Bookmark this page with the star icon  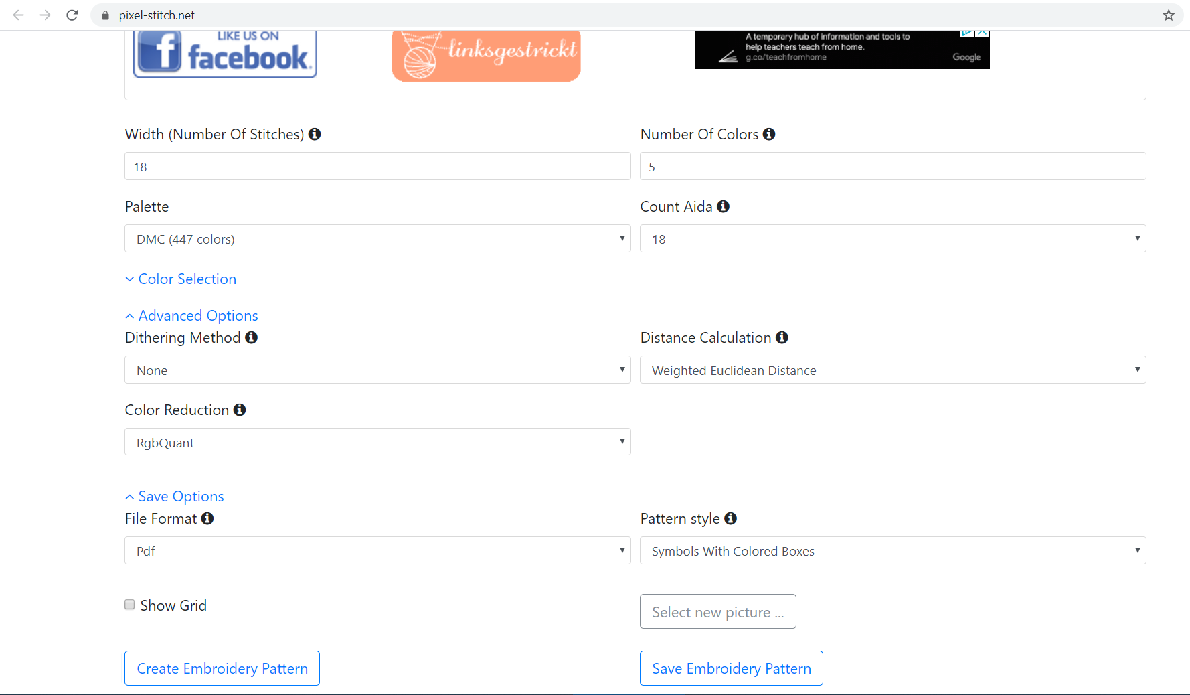click(x=1169, y=15)
